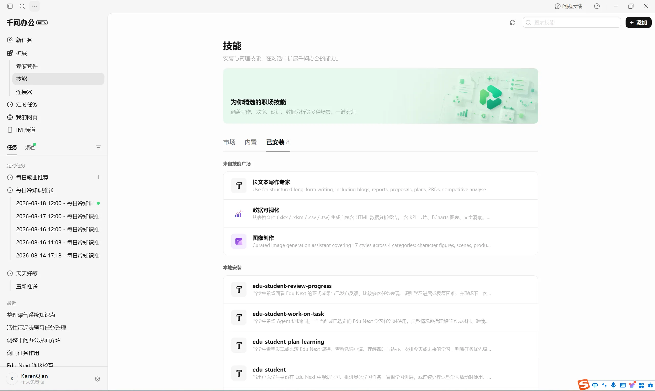This screenshot has width=655, height=391.
Task: Open the 为你精选的职场技能 banner
Action: pos(380,96)
